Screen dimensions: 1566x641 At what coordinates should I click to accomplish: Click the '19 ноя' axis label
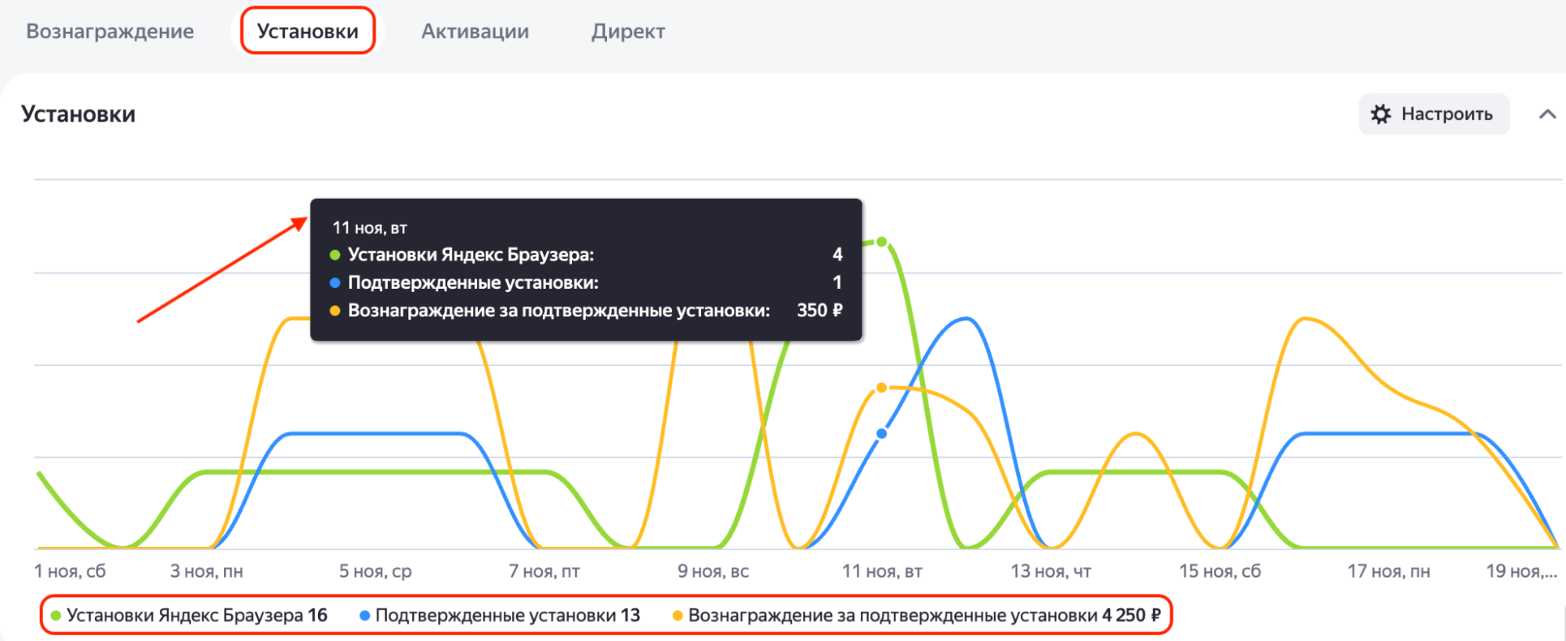click(x=1521, y=571)
